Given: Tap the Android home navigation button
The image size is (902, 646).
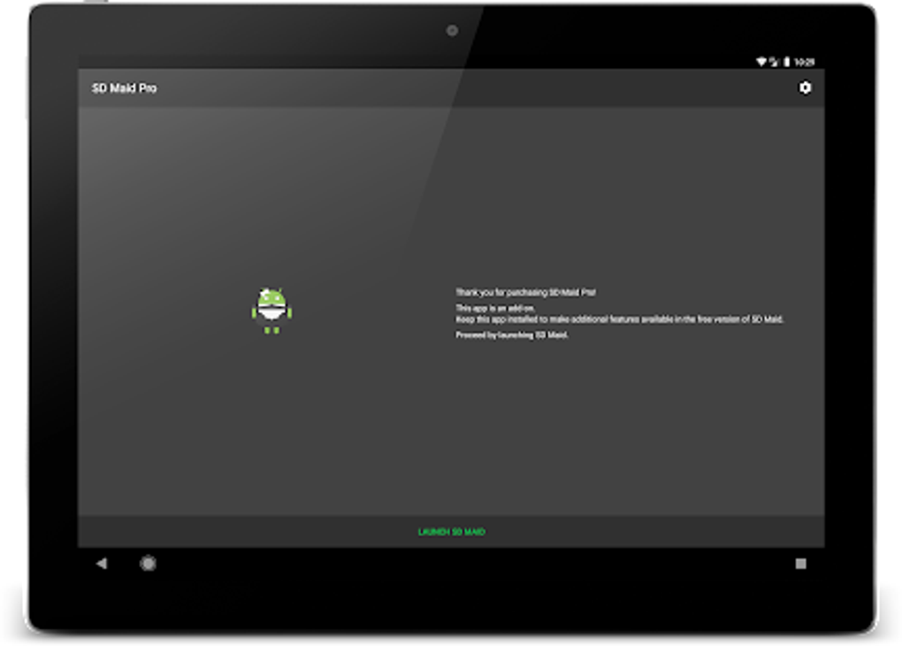Looking at the screenshot, I should (148, 564).
